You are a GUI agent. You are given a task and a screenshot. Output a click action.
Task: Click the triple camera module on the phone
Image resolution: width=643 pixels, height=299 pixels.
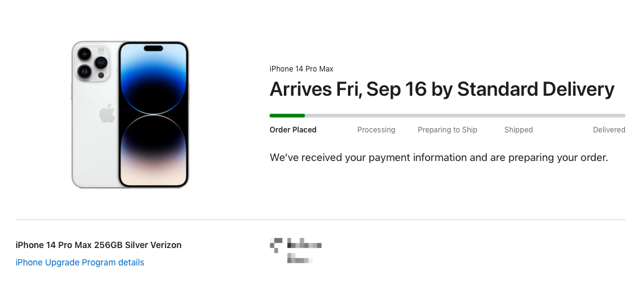tap(92, 63)
